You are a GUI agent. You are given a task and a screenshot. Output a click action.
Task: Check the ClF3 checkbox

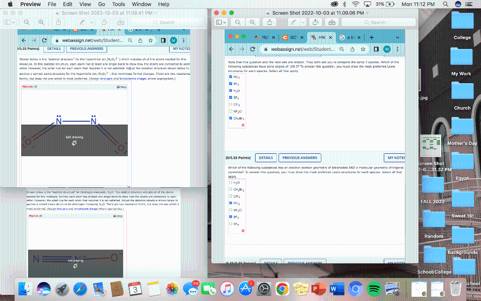230,104
